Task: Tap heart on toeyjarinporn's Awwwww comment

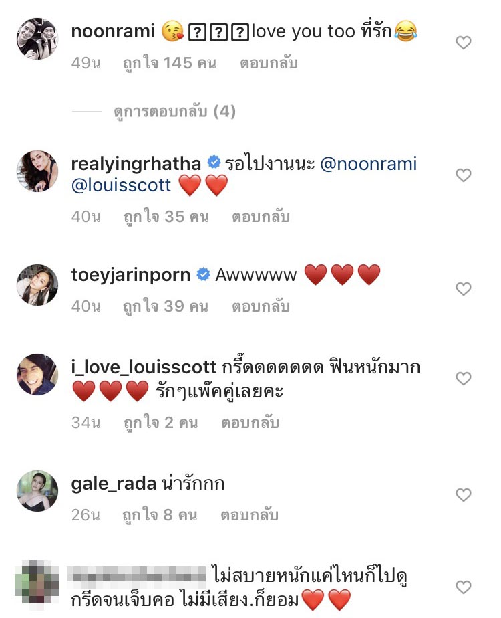Action: pos(463,289)
